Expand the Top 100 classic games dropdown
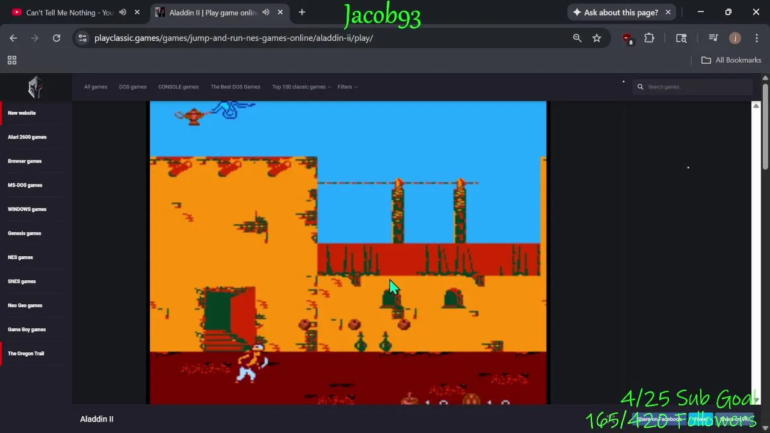The width and height of the screenshot is (770, 433). pyautogui.click(x=301, y=87)
